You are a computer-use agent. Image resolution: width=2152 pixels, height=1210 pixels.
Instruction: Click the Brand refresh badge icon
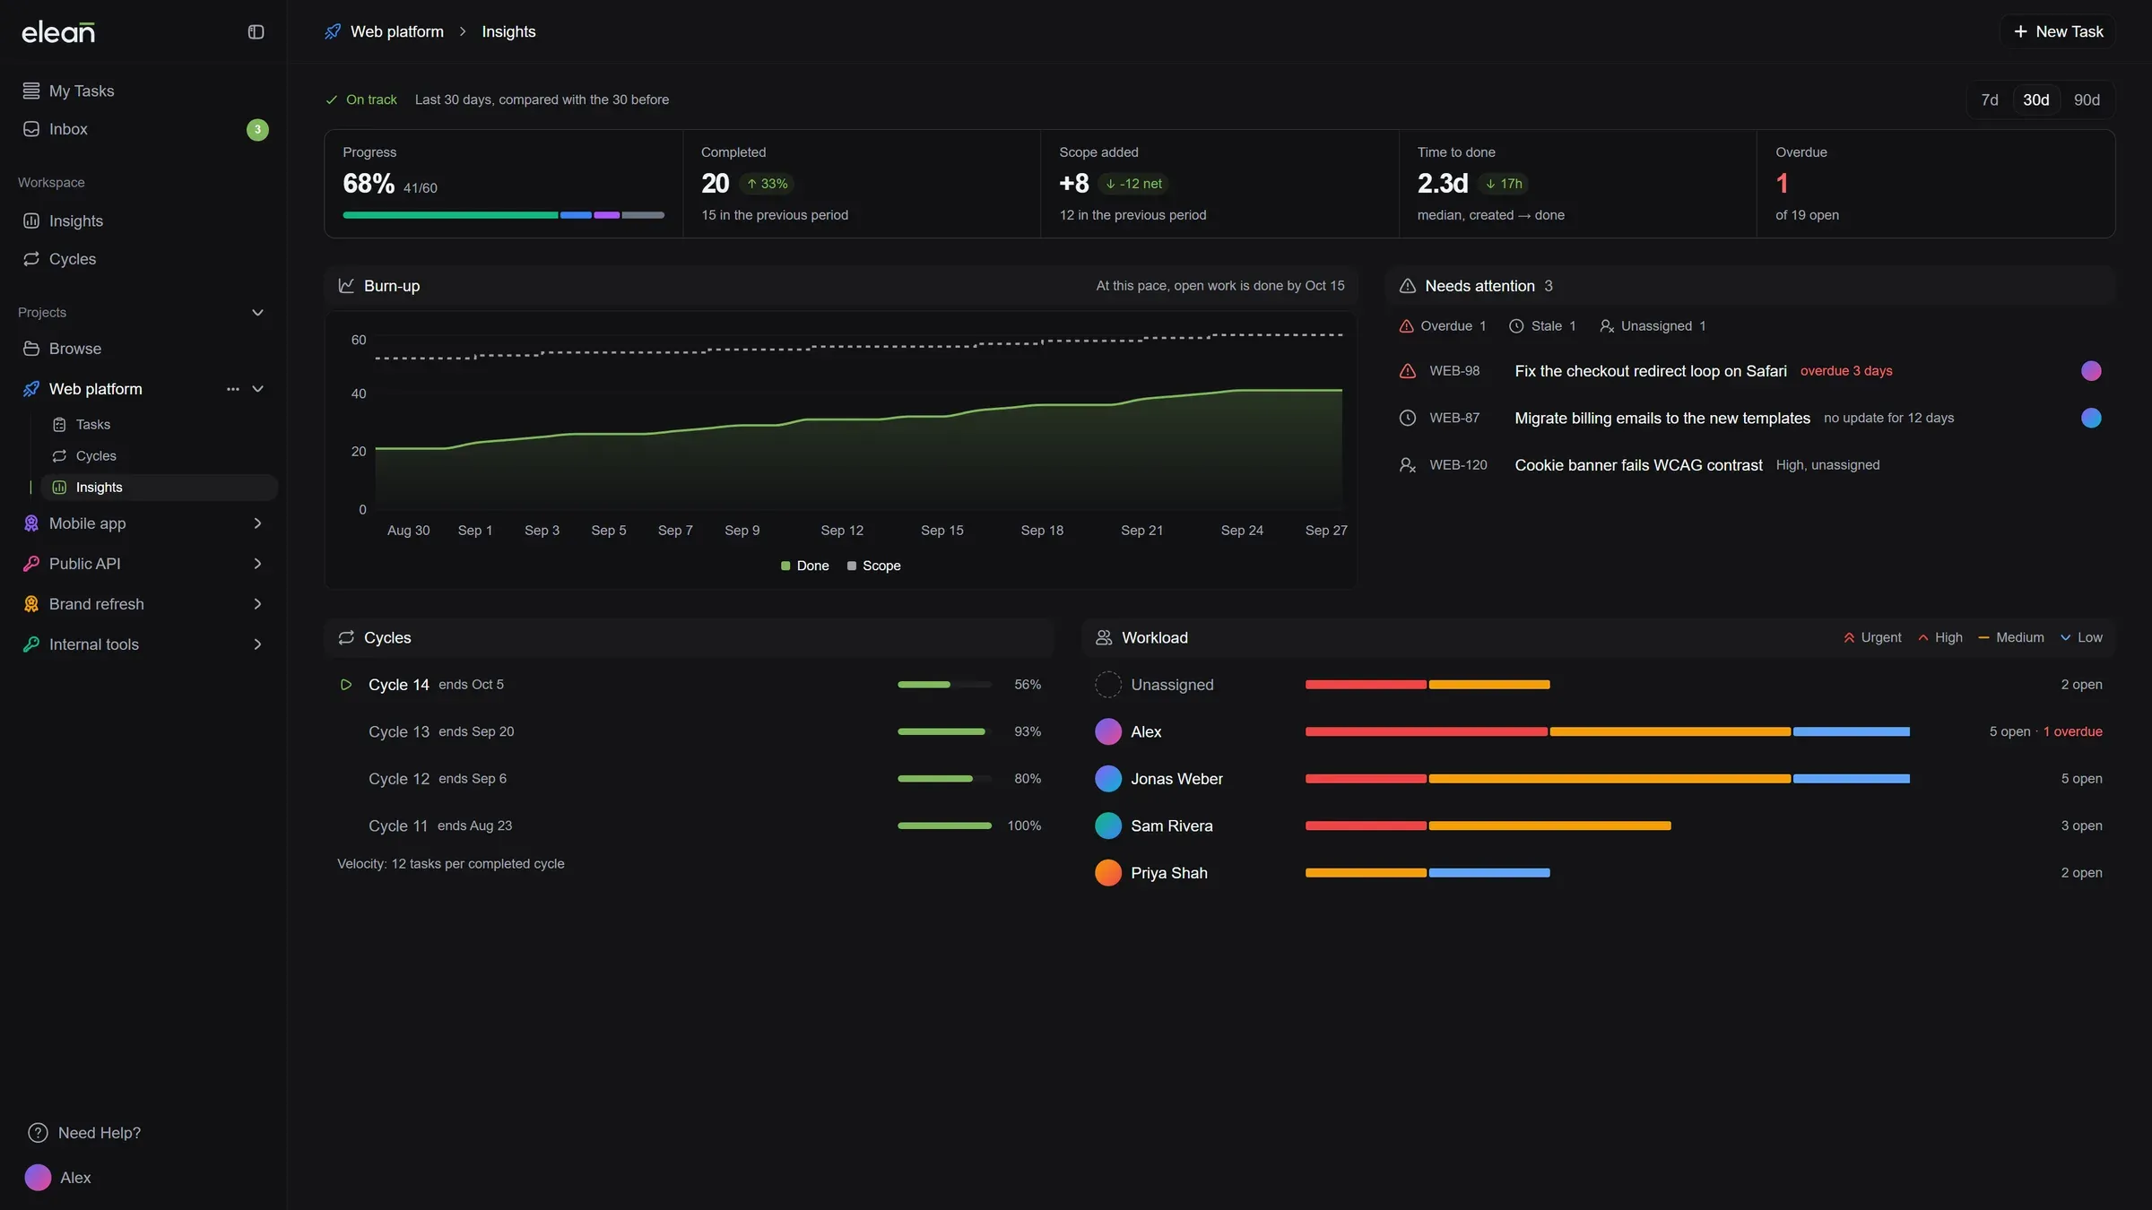31,604
